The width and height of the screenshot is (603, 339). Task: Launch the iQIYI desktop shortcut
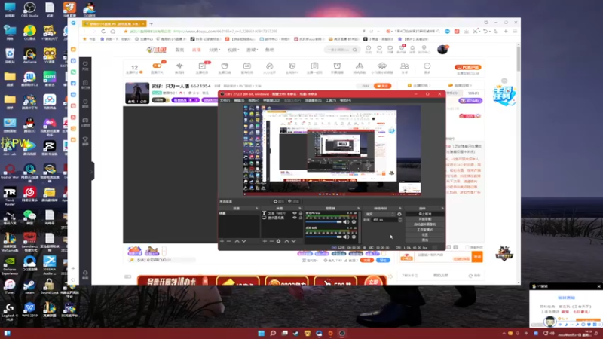(49, 78)
